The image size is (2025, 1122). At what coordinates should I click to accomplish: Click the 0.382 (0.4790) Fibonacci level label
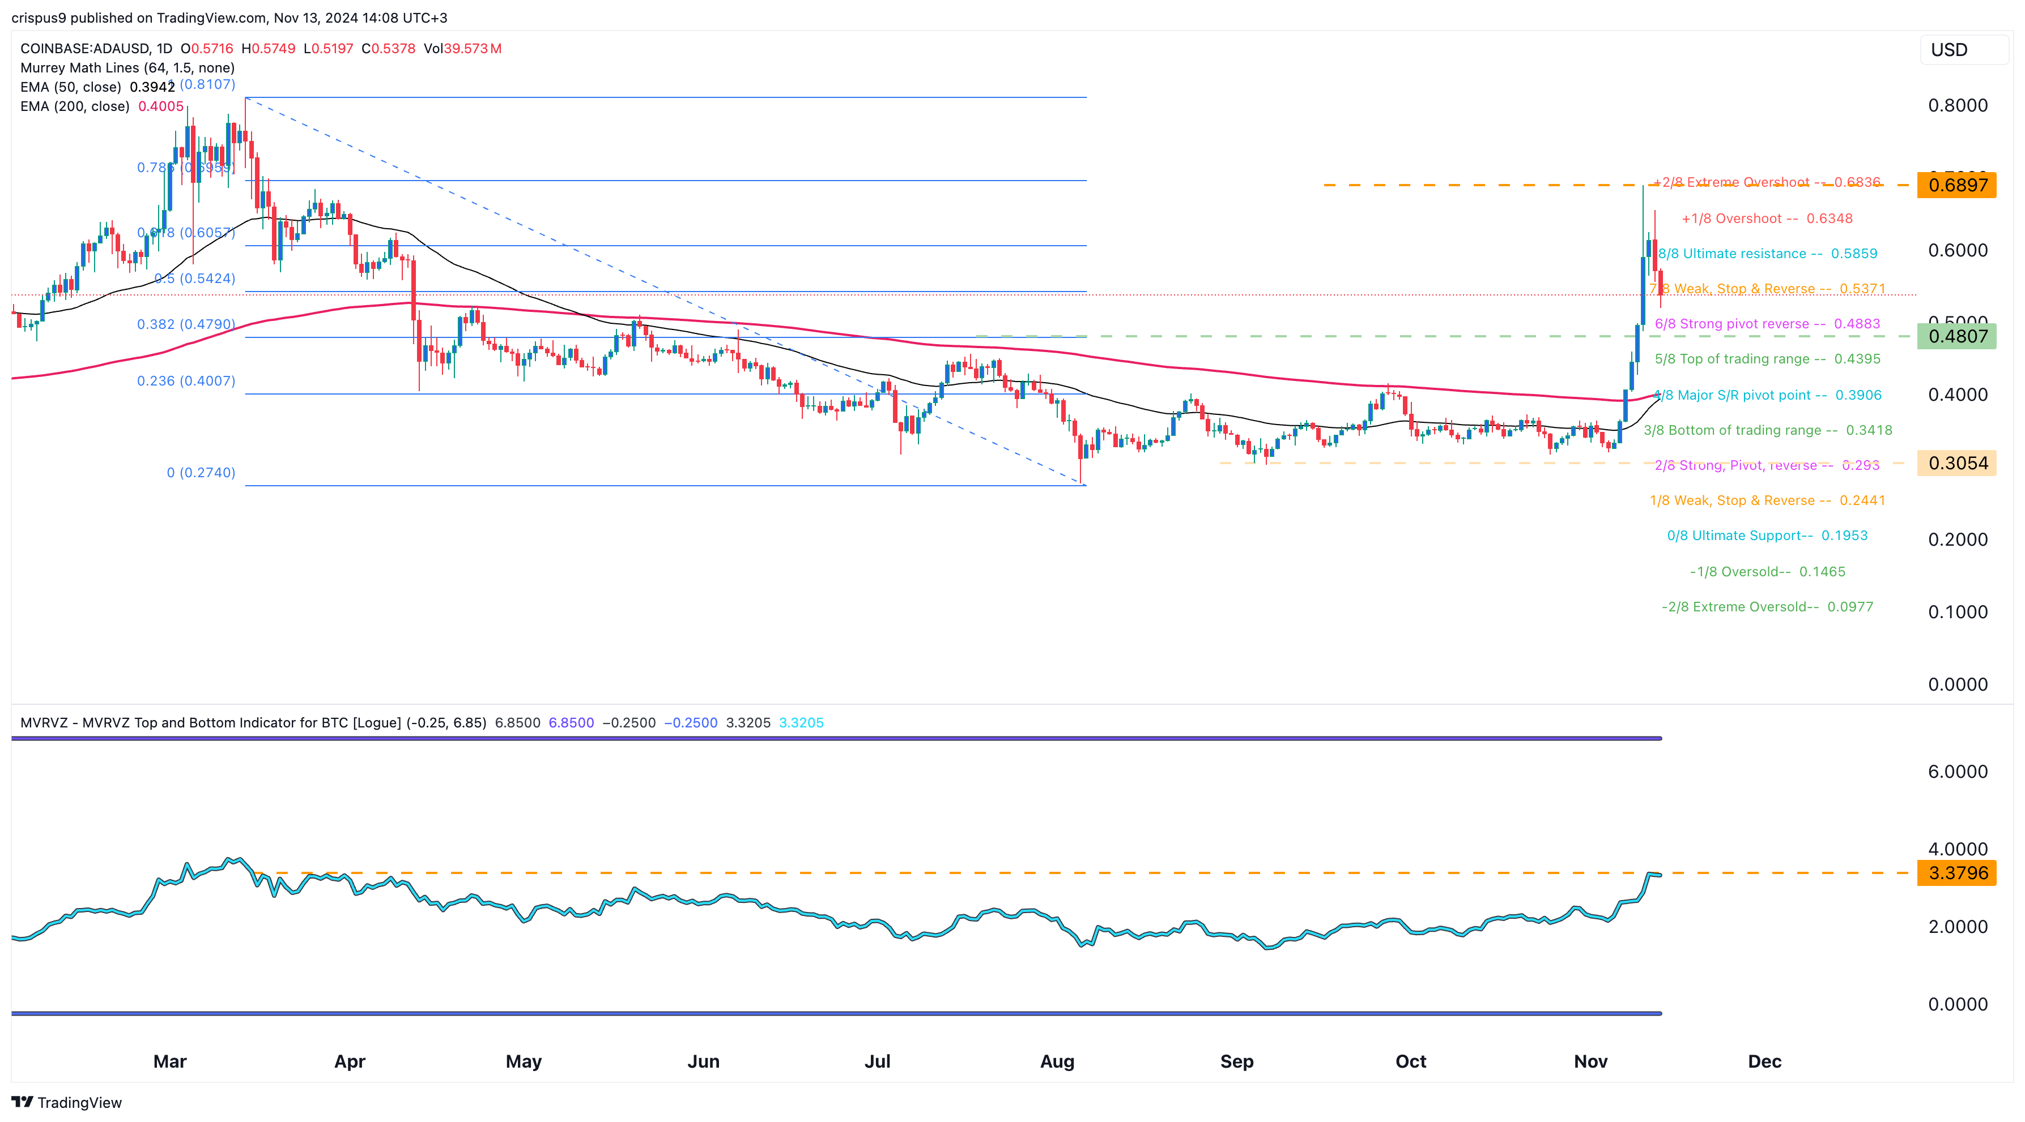185,324
